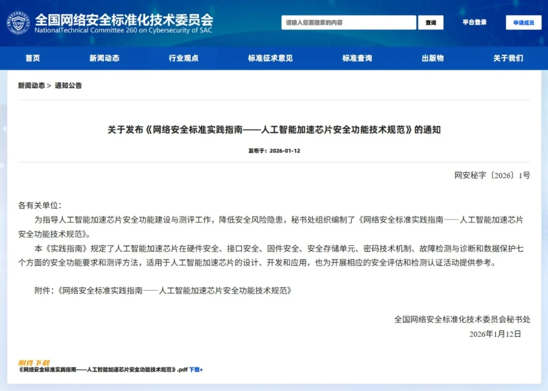Navigate to 标准查询 menu item
548x391 pixels.
pyautogui.click(x=357, y=58)
